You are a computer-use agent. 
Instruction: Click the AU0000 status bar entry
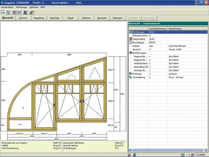(201, 155)
